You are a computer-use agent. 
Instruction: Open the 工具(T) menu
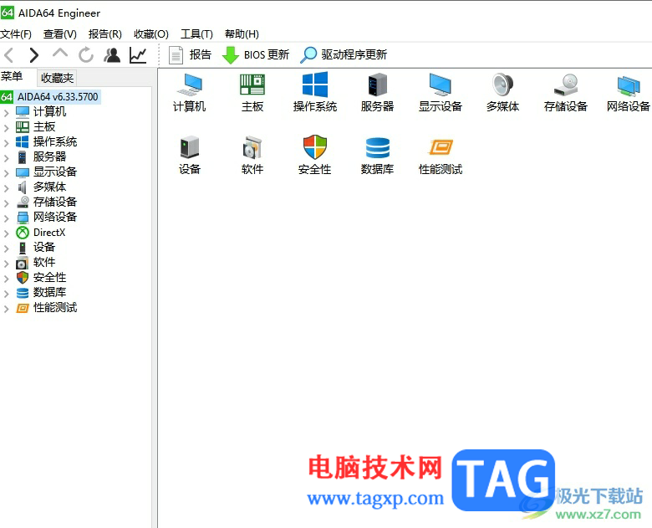coord(196,34)
